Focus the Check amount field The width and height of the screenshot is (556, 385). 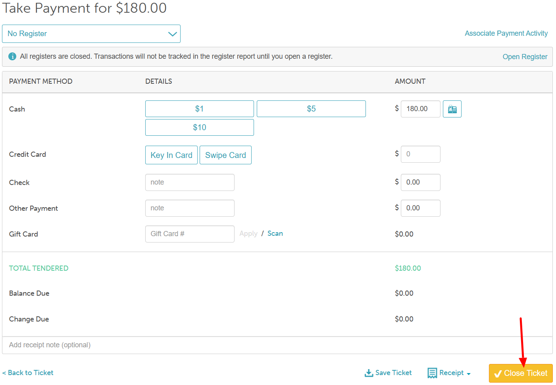(421, 182)
